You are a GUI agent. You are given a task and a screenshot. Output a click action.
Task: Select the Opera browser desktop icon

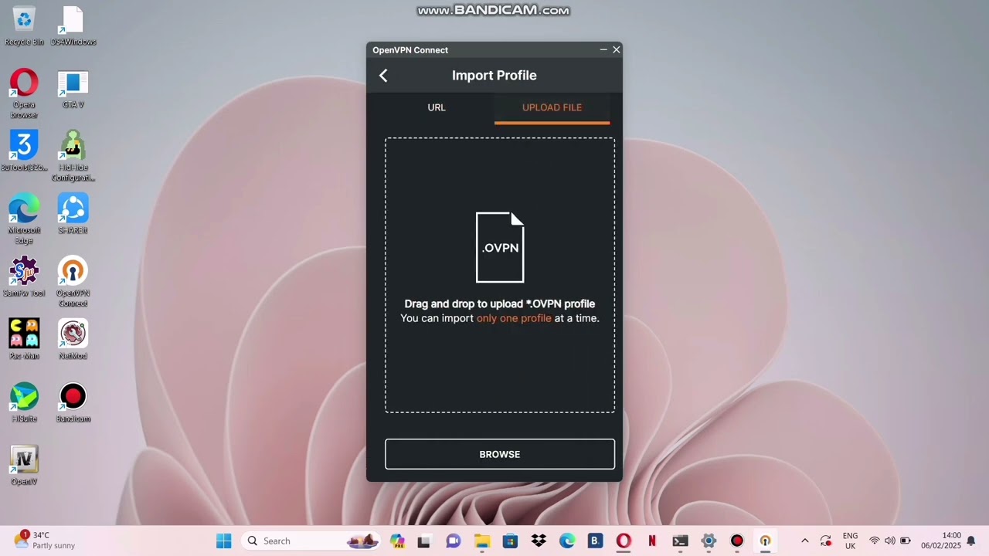pyautogui.click(x=24, y=94)
